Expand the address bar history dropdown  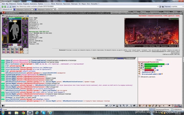158,6
